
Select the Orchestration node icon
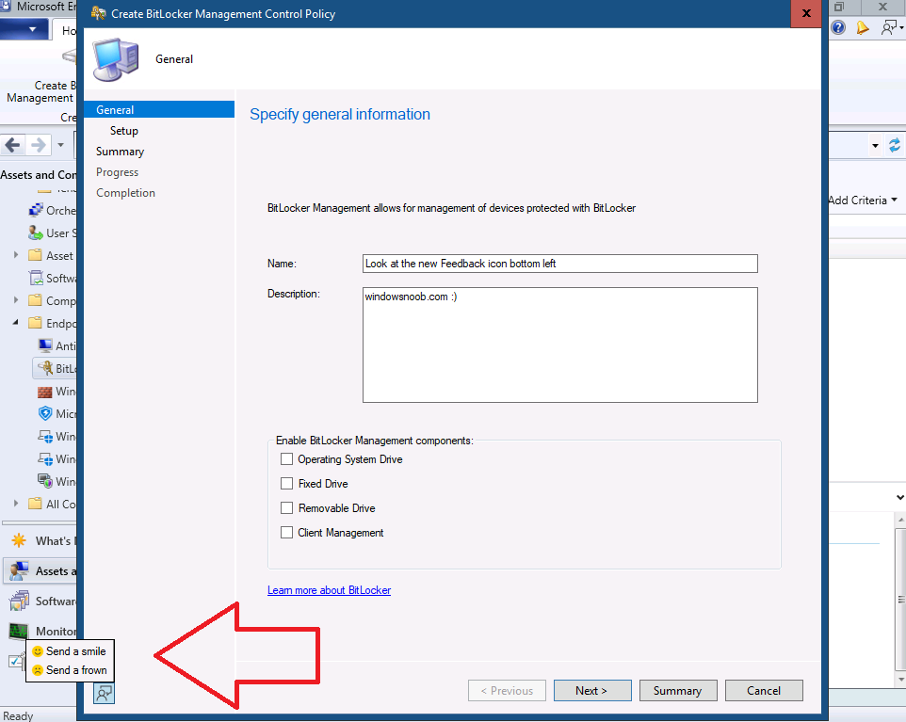[36, 210]
